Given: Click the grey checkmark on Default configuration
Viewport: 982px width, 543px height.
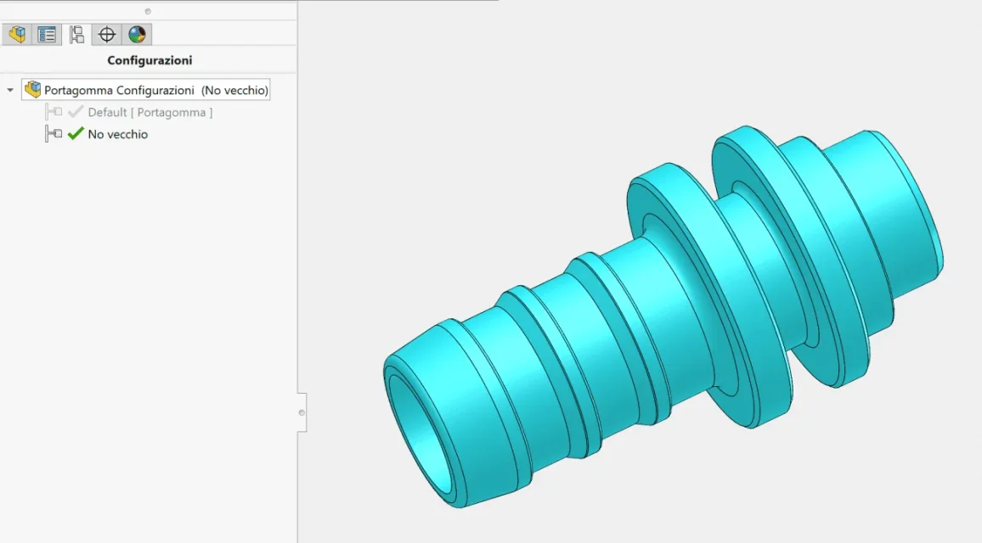Looking at the screenshot, I should coord(76,112).
